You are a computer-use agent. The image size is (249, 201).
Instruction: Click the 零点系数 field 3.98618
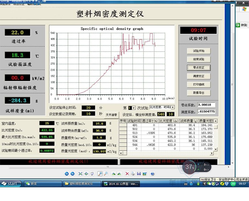coord(206,105)
